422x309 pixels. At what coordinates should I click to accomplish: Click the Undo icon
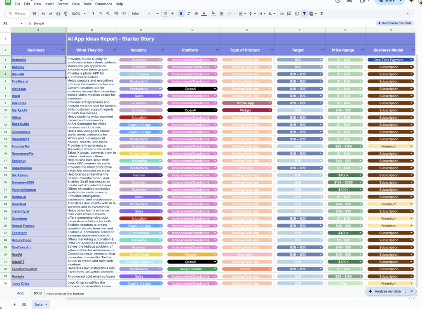(43, 14)
